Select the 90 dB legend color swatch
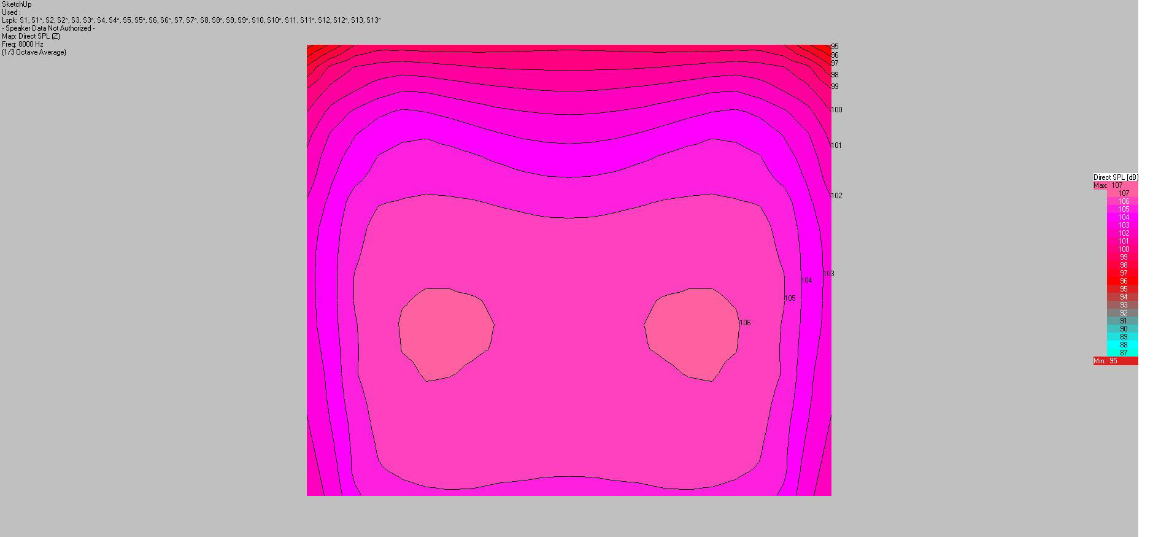Screen dimensions: 1161x537 point(1123,328)
